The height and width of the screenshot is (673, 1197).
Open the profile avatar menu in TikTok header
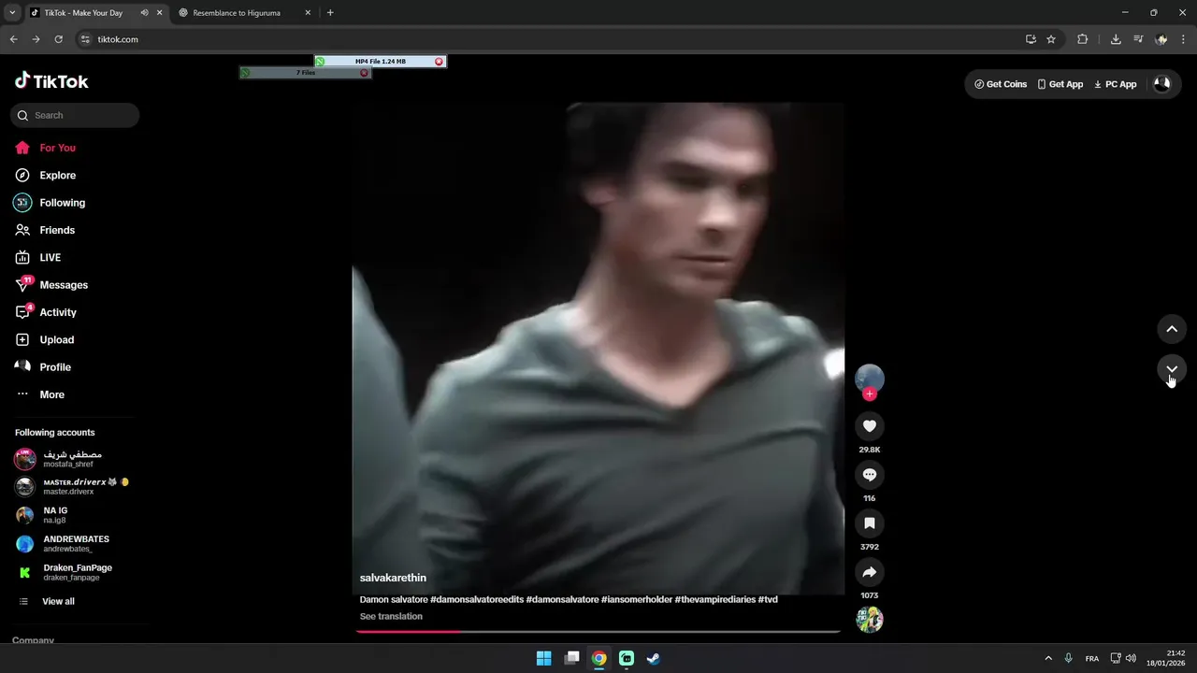click(x=1161, y=83)
